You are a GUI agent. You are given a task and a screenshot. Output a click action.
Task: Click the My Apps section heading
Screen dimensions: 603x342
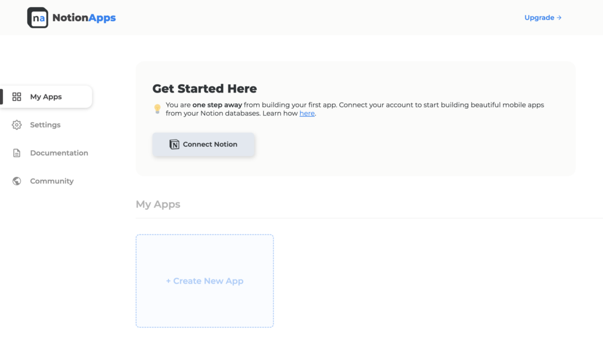(x=158, y=205)
